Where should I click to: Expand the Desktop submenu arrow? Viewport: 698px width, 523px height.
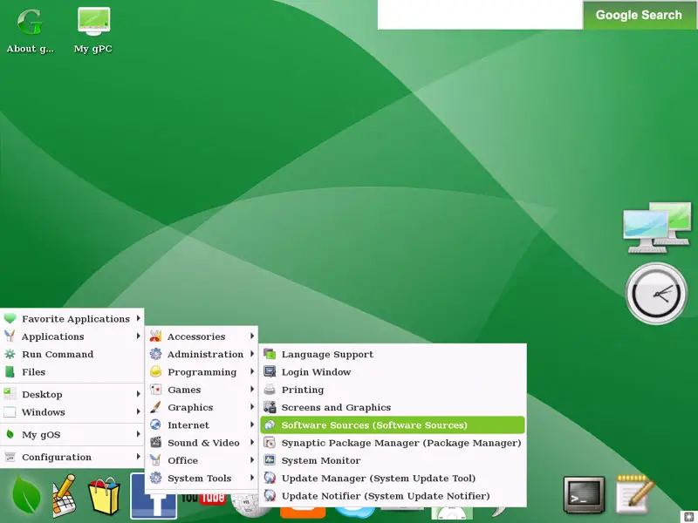click(x=139, y=394)
